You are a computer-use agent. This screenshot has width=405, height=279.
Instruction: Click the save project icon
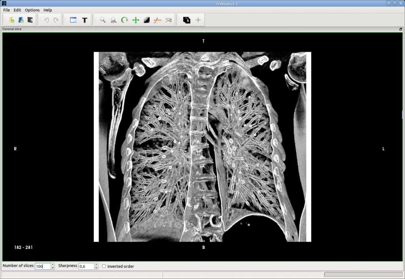point(30,20)
